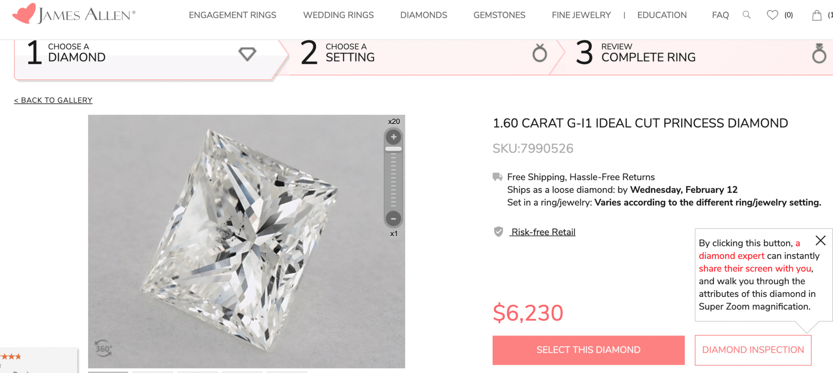Image resolution: width=833 pixels, height=373 pixels.
Task: Zoom out using the minus magnification control
Action: pos(393,219)
